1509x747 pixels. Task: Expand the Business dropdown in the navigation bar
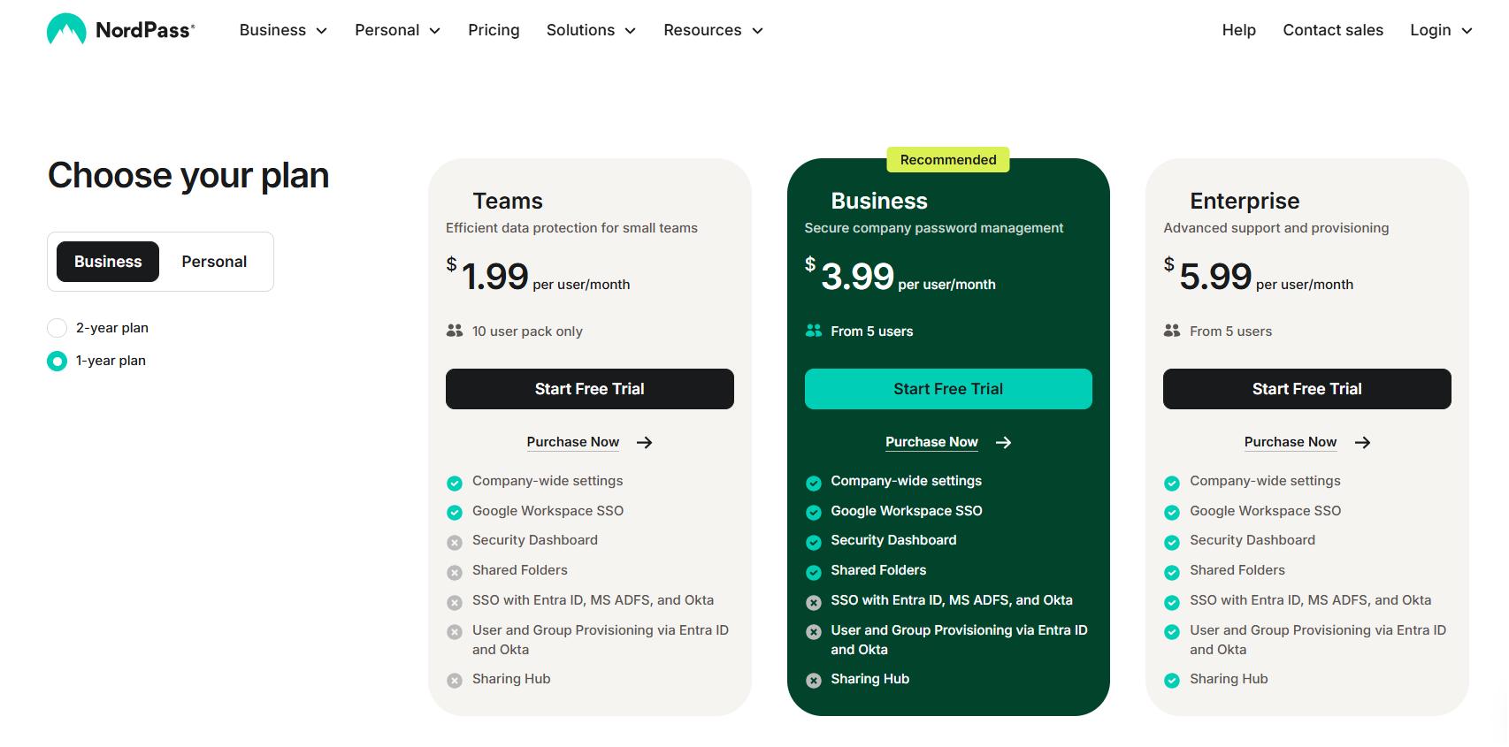tap(283, 30)
